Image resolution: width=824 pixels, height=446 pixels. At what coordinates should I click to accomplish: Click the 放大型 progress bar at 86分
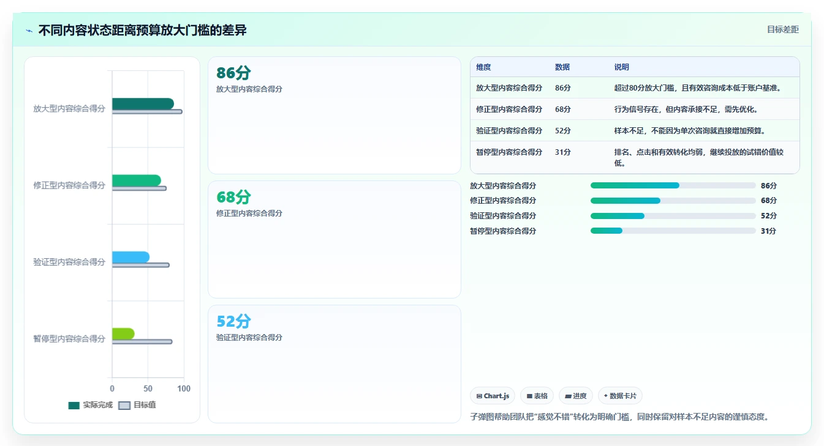673,185
